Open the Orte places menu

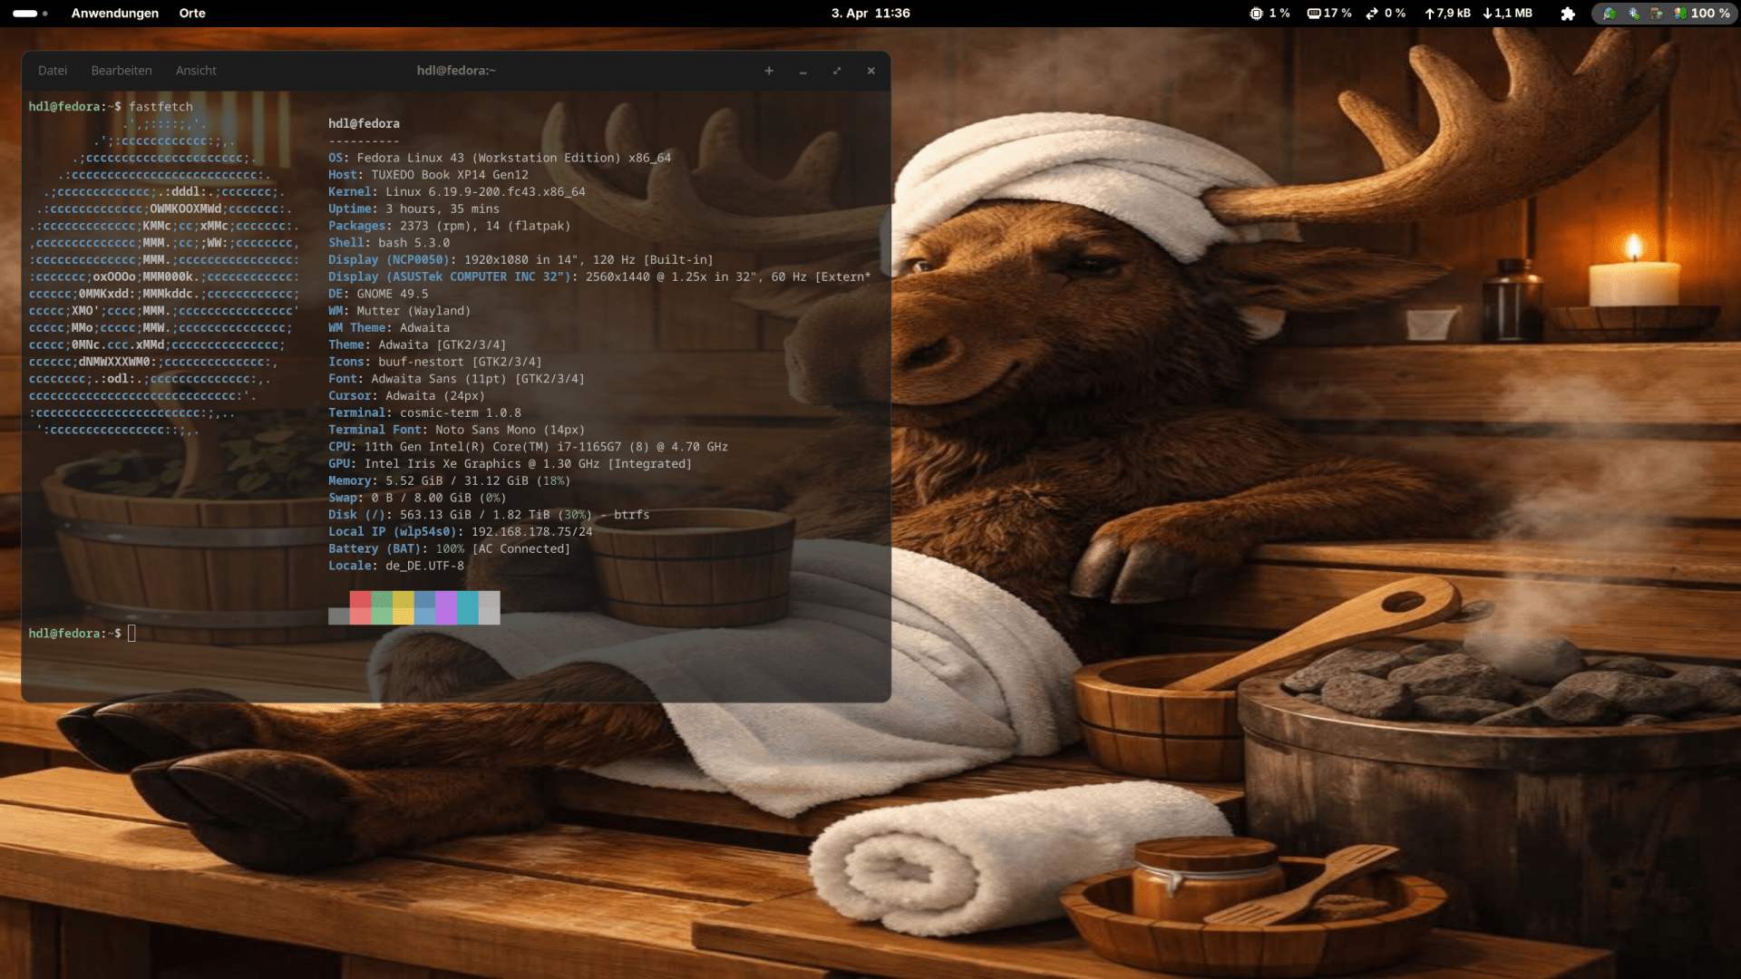[192, 13]
